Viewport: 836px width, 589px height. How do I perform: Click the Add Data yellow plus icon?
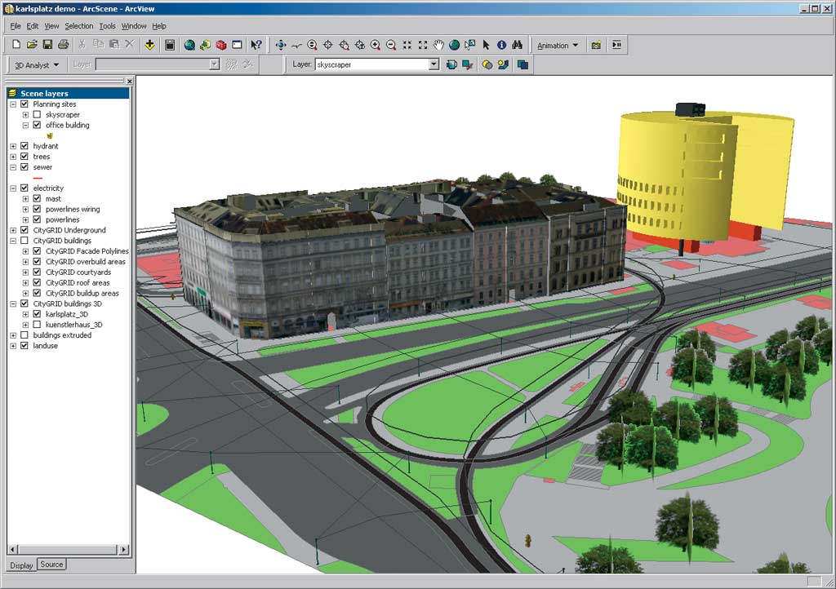[x=150, y=45]
